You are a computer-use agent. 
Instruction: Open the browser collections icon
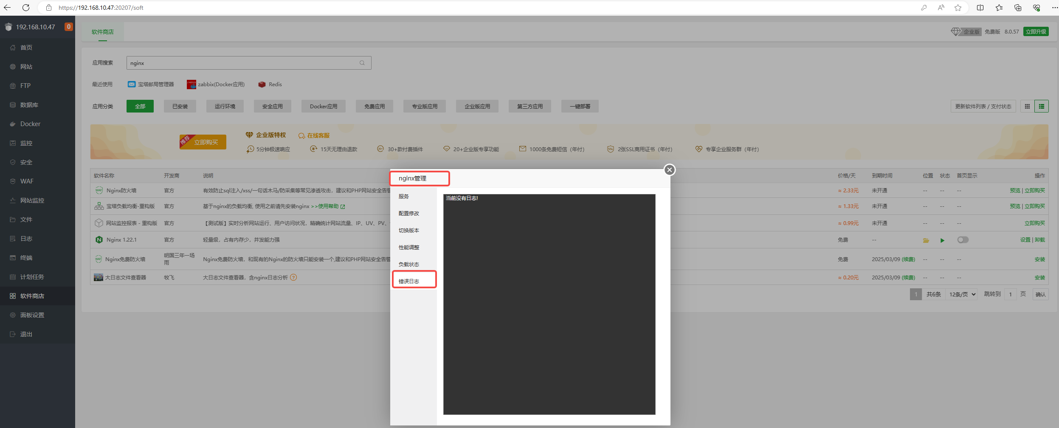(1018, 8)
